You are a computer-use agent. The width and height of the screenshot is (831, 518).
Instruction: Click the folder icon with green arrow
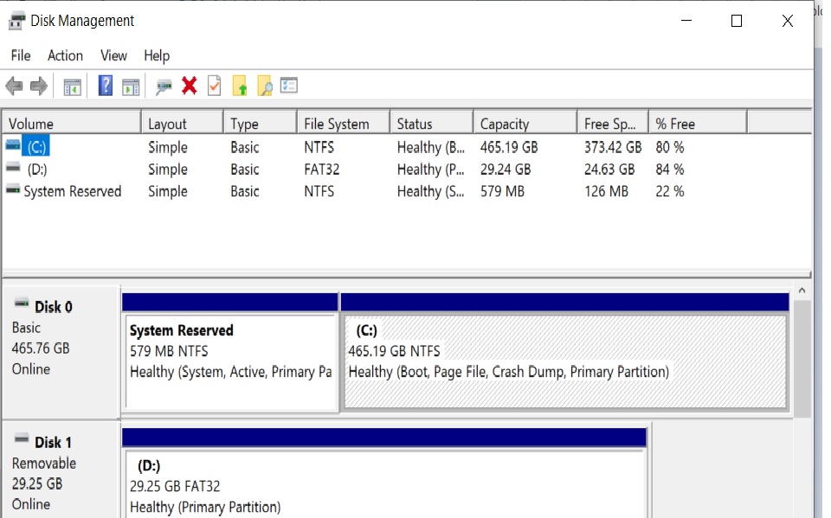240,86
